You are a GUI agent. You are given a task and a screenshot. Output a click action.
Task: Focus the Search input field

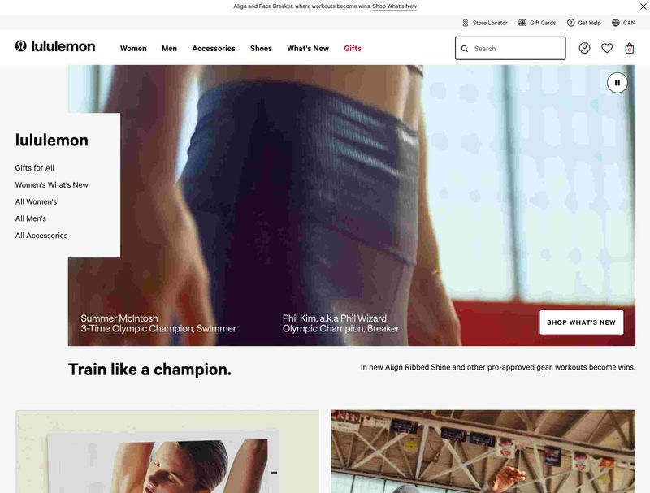point(510,48)
